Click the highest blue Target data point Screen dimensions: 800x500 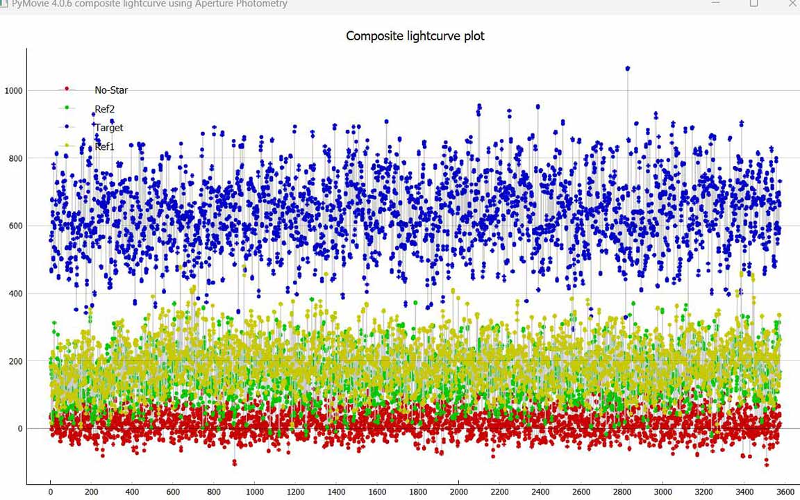[628, 68]
